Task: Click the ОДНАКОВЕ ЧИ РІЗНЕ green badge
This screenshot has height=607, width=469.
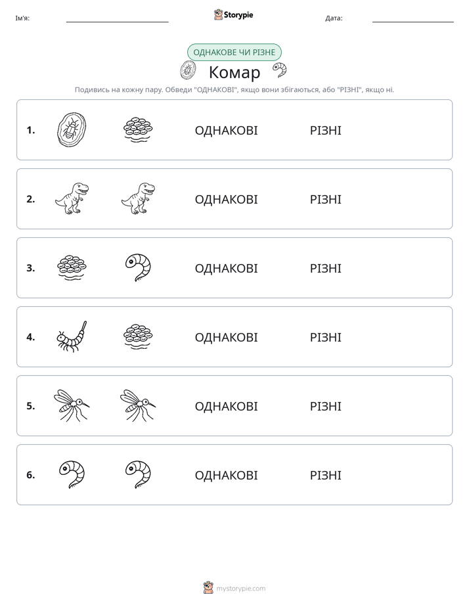Action: click(234, 53)
